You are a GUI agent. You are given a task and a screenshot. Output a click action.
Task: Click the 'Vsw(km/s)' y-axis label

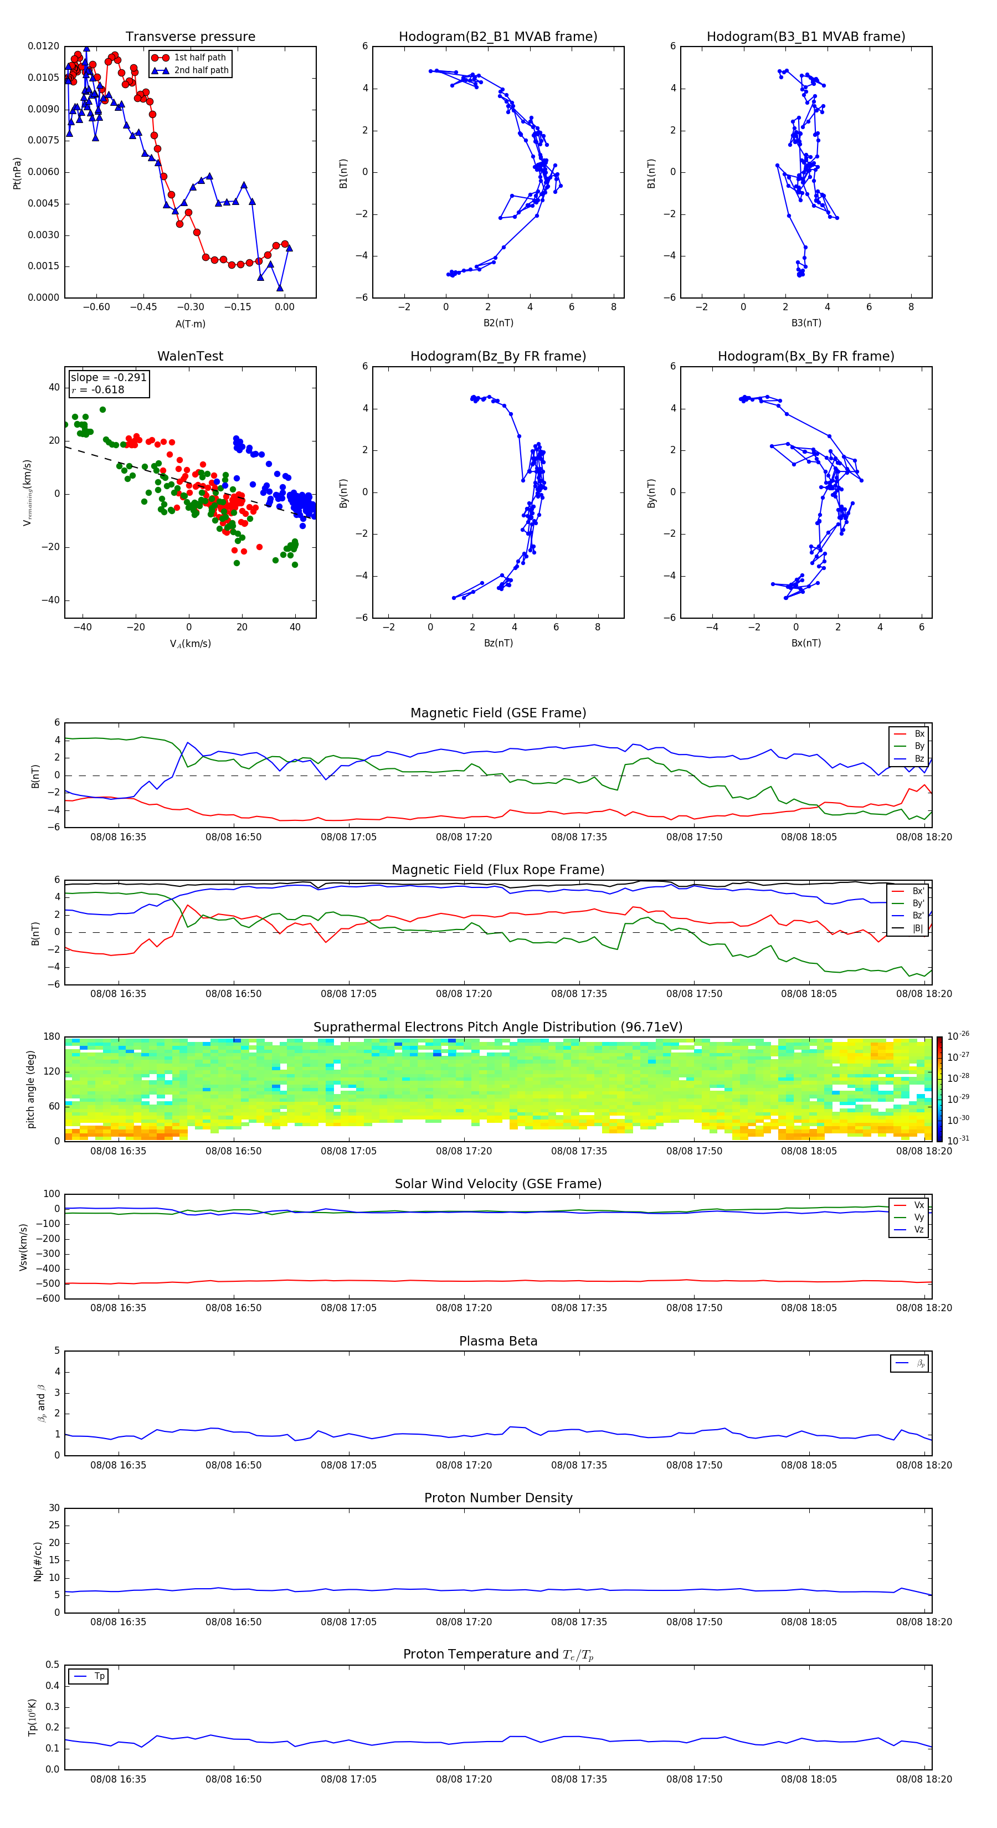click(23, 1246)
